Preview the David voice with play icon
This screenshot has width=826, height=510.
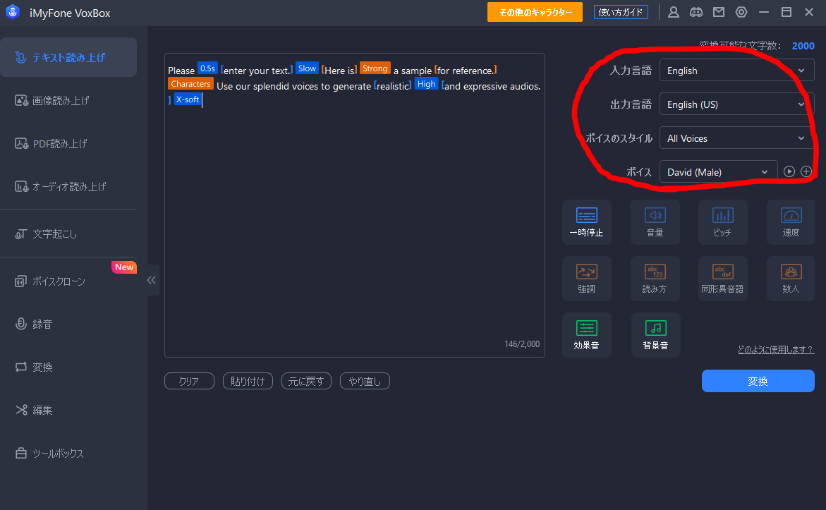pos(789,171)
